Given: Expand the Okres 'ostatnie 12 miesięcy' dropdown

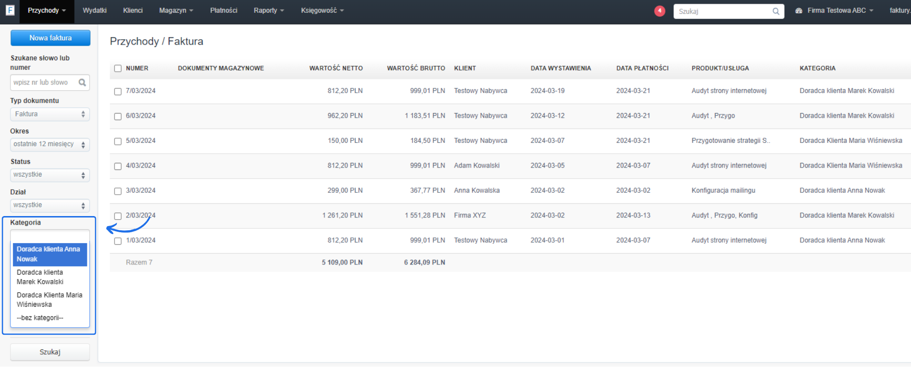Looking at the screenshot, I should coord(50,144).
